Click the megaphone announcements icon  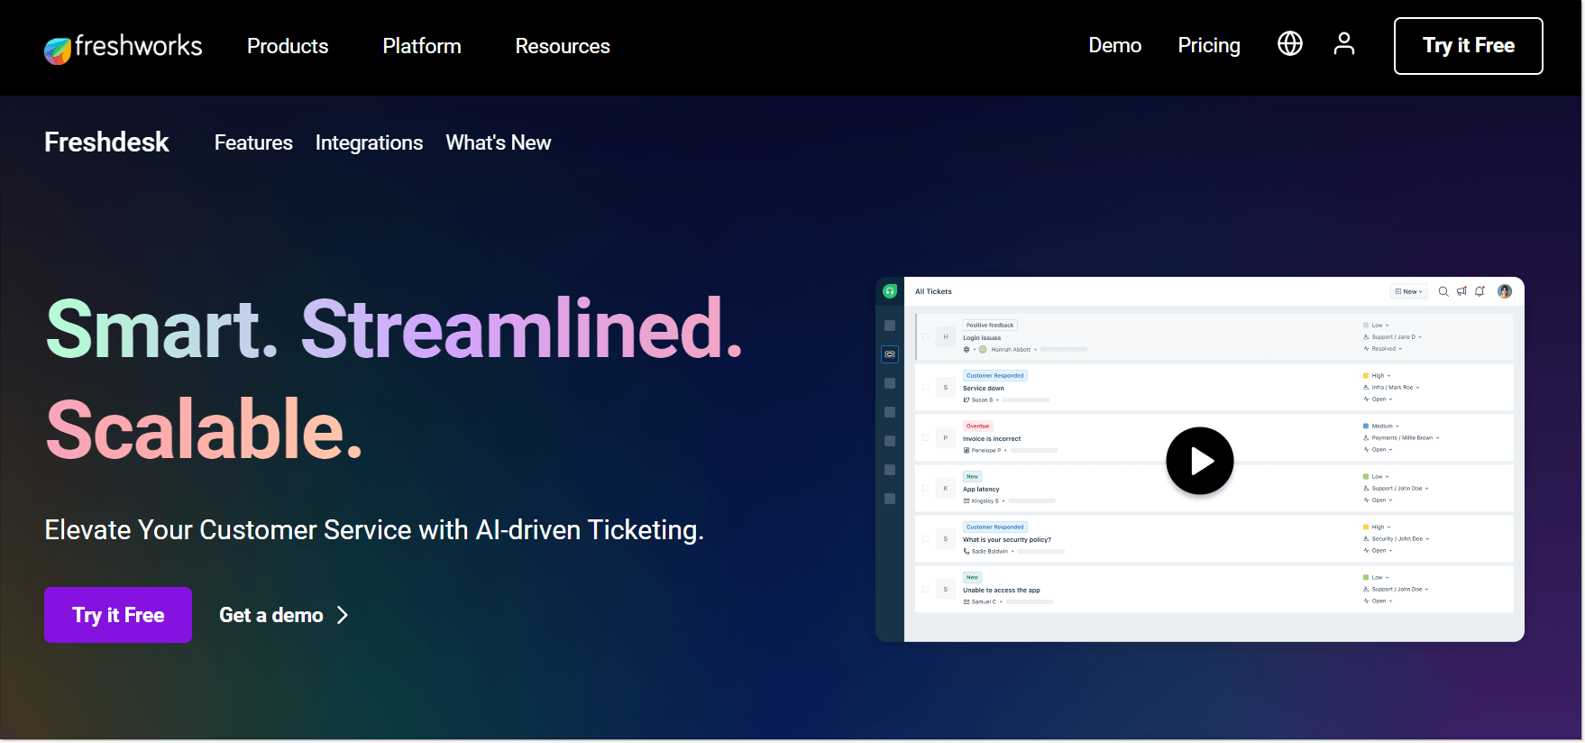tap(1461, 291)
